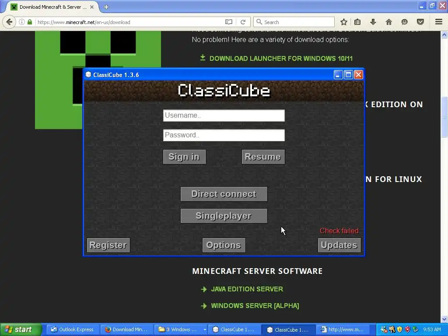Click the ClassiCube Password field

224,135
